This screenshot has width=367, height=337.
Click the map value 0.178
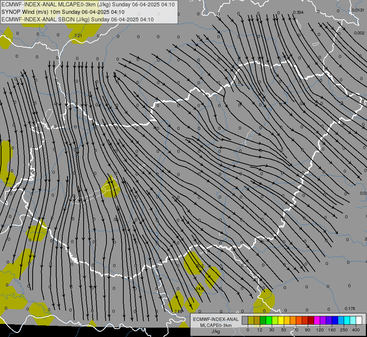click(350, 309)
